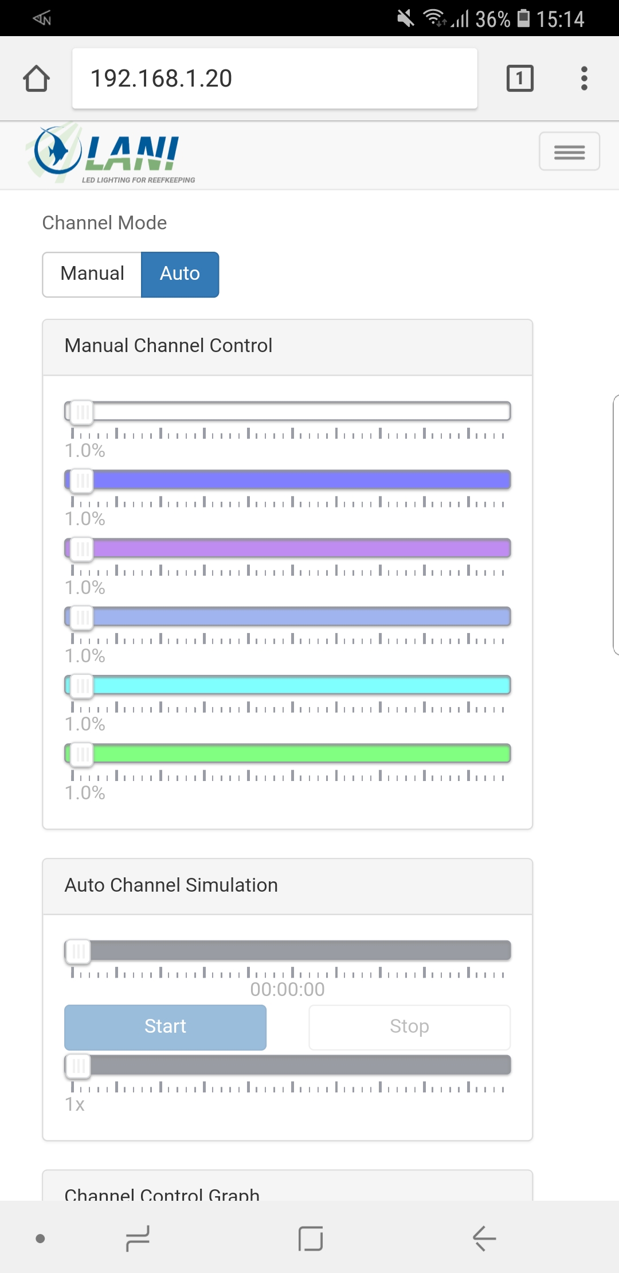Tap Android recent apps icon
Viewport: 619px width, 1273px height.
[138, 1239]
